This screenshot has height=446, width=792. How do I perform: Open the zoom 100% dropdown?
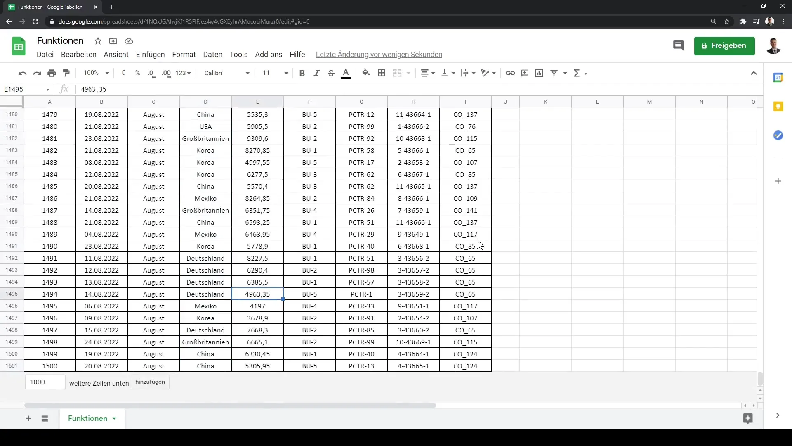point(96,73)
